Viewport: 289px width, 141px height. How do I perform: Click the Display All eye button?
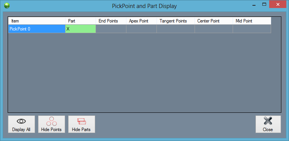coord(21,124)
